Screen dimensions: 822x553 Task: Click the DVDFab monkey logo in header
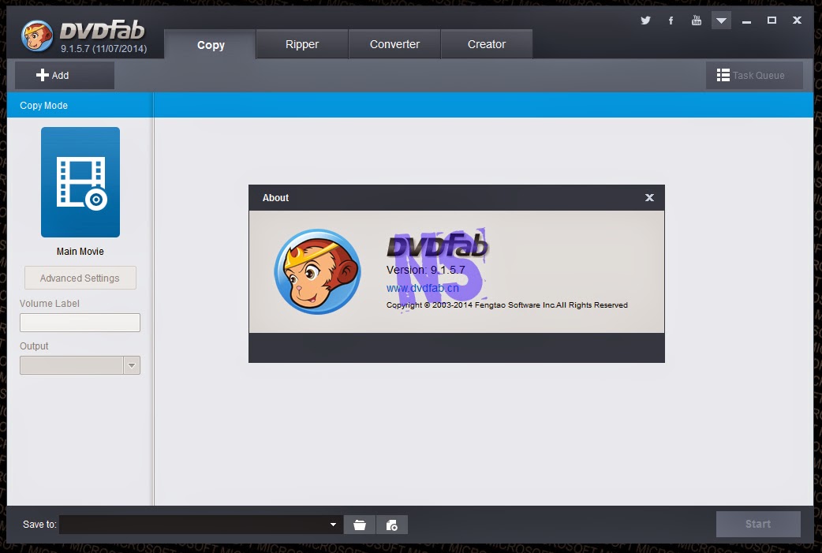pos(37,36)
